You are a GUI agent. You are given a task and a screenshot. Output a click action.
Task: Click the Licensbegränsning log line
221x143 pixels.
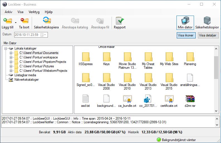[x=84, y=122]
